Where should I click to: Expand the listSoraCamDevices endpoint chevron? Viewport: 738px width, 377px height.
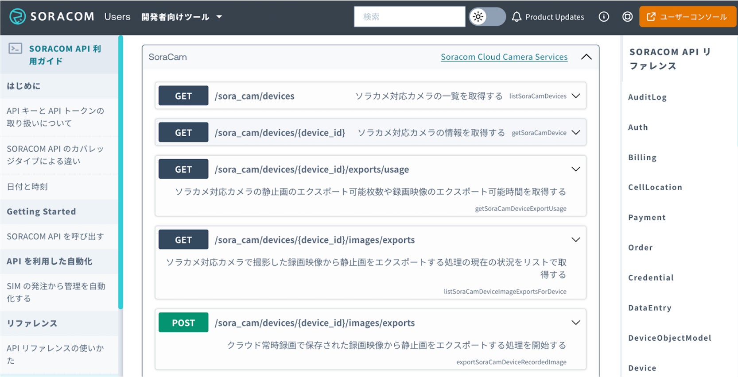pos(576,96)
